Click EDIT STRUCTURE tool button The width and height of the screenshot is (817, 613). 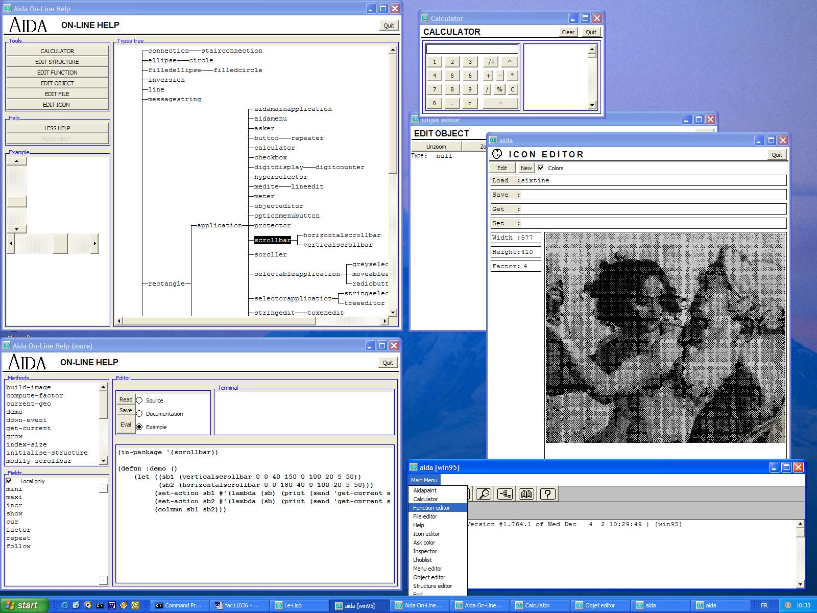coord(57,62)
